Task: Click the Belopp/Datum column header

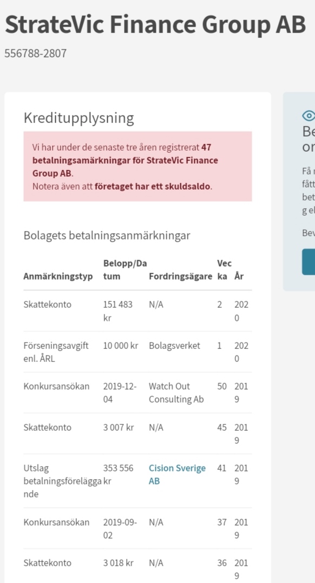Action: coord(125,270)
